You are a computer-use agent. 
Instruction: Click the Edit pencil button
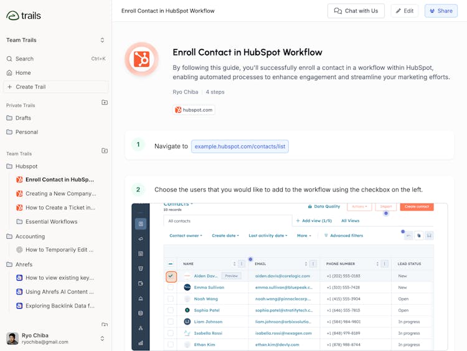405,11
